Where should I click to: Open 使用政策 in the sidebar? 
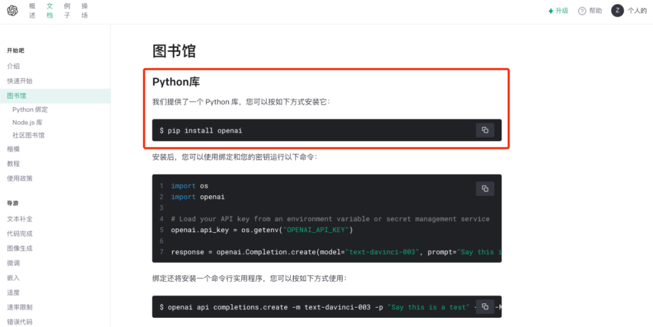(19, 178)
